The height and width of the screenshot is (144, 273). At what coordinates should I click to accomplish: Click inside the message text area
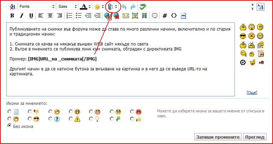click(120, 82)
